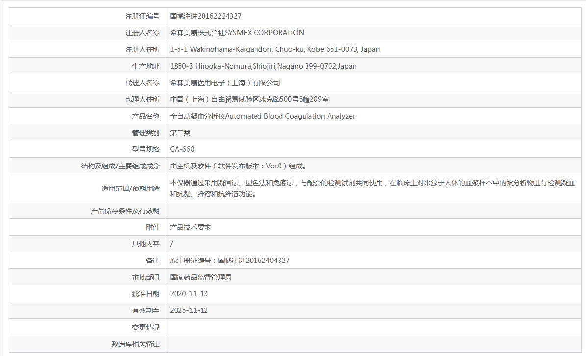Click the 代理人住所 label
The image size is (586, 356).
pos(142,99)
